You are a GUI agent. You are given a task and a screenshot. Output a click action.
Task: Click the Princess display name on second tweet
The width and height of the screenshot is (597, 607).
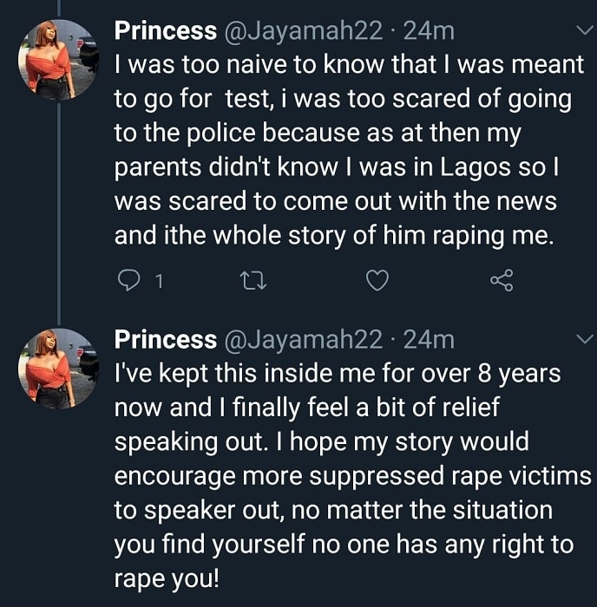pyautogui.click(x=166, y=340)
